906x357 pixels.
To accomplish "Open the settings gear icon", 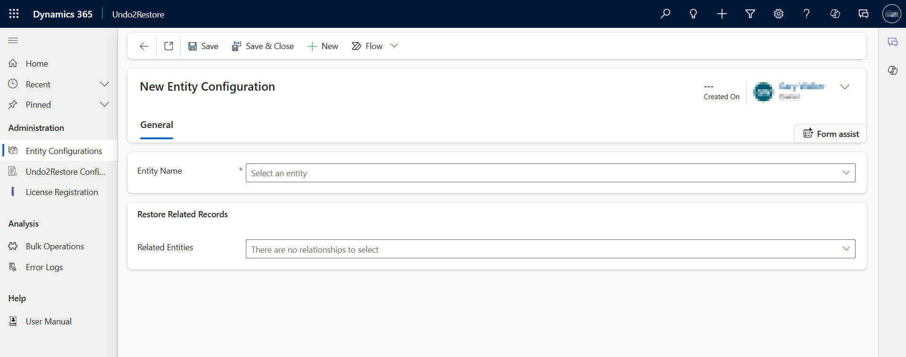I will pyautogui.click(x=778, y=14).
